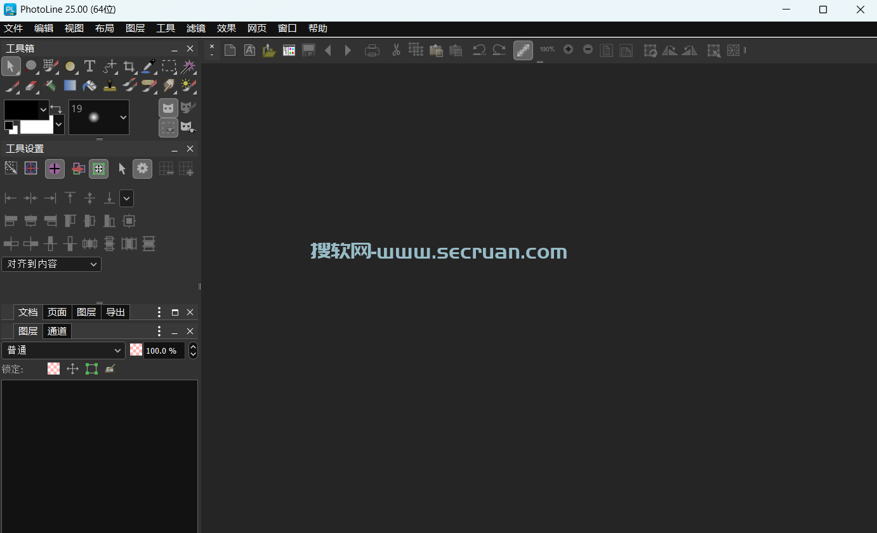Open the background color dropdown arrow
Image resolution: width=877 pixels, height=533 pixels.
pos(59,125)
